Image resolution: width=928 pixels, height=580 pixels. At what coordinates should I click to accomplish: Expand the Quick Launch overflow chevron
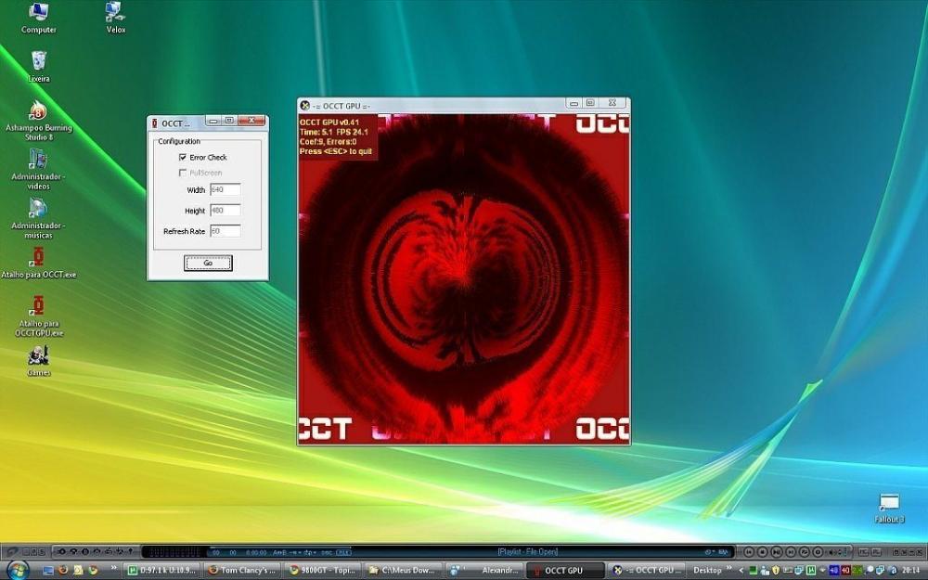(x=116, y=570)
